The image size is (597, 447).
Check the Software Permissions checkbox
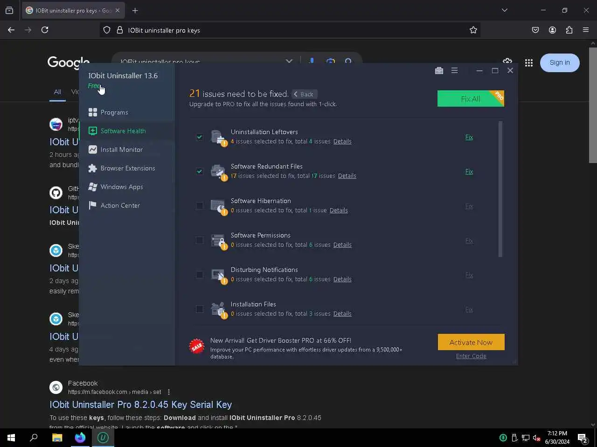(x=200, y=240)
